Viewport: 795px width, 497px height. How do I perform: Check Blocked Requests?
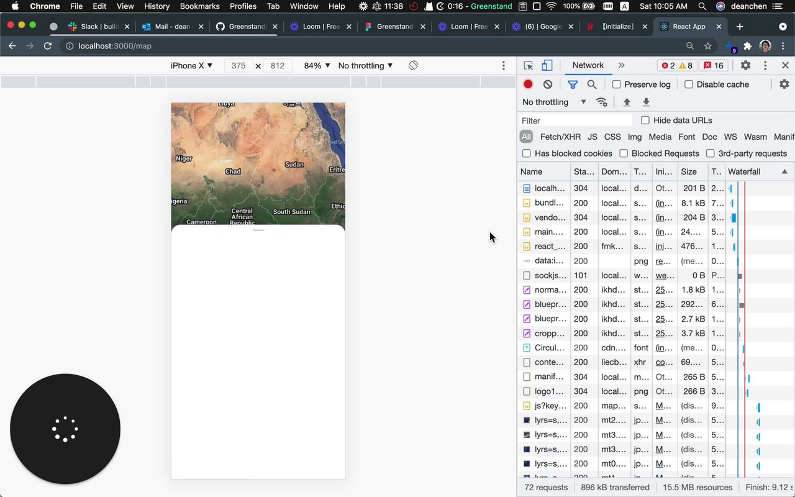623,153
